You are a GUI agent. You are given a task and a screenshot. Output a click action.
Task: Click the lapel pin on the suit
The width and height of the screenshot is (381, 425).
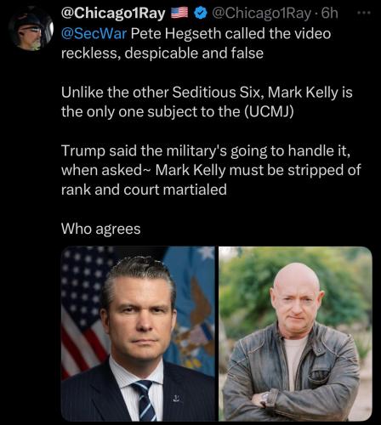click(x=176, y=399)
